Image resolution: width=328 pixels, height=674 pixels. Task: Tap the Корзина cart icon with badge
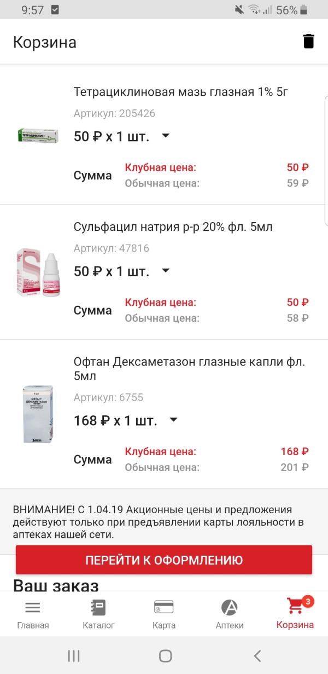pos(296,607)
